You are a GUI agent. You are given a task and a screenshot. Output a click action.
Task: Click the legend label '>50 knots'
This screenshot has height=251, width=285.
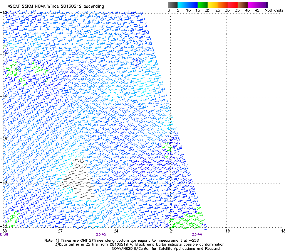point(274,10)
